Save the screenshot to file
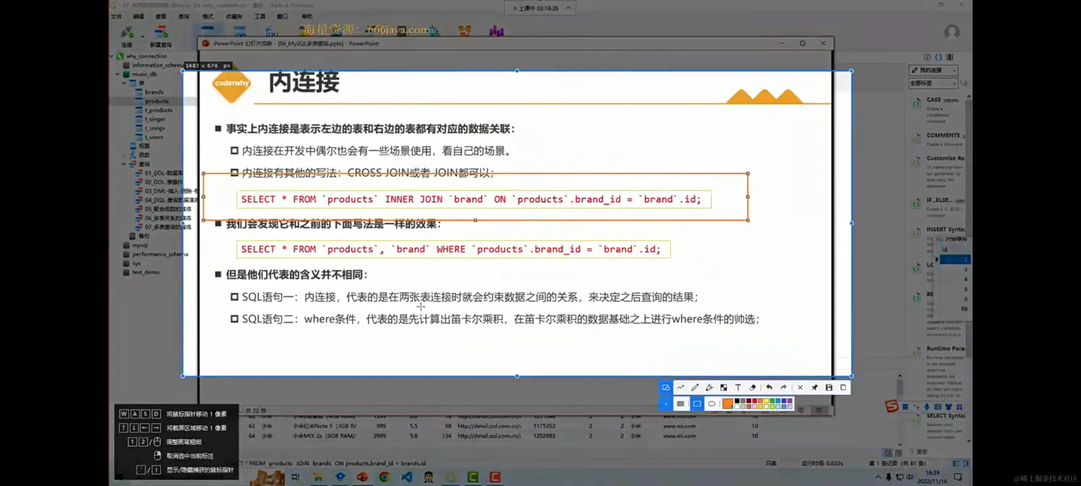This screenshot has width=1081, height=486. click(x=829, y=388)
